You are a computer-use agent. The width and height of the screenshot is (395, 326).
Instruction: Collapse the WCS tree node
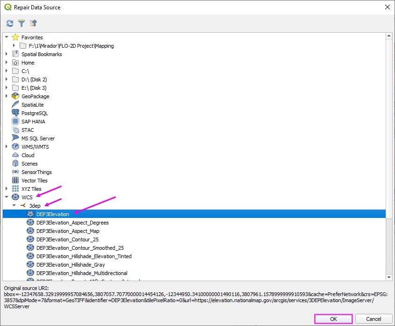click(x=7, y=197)
